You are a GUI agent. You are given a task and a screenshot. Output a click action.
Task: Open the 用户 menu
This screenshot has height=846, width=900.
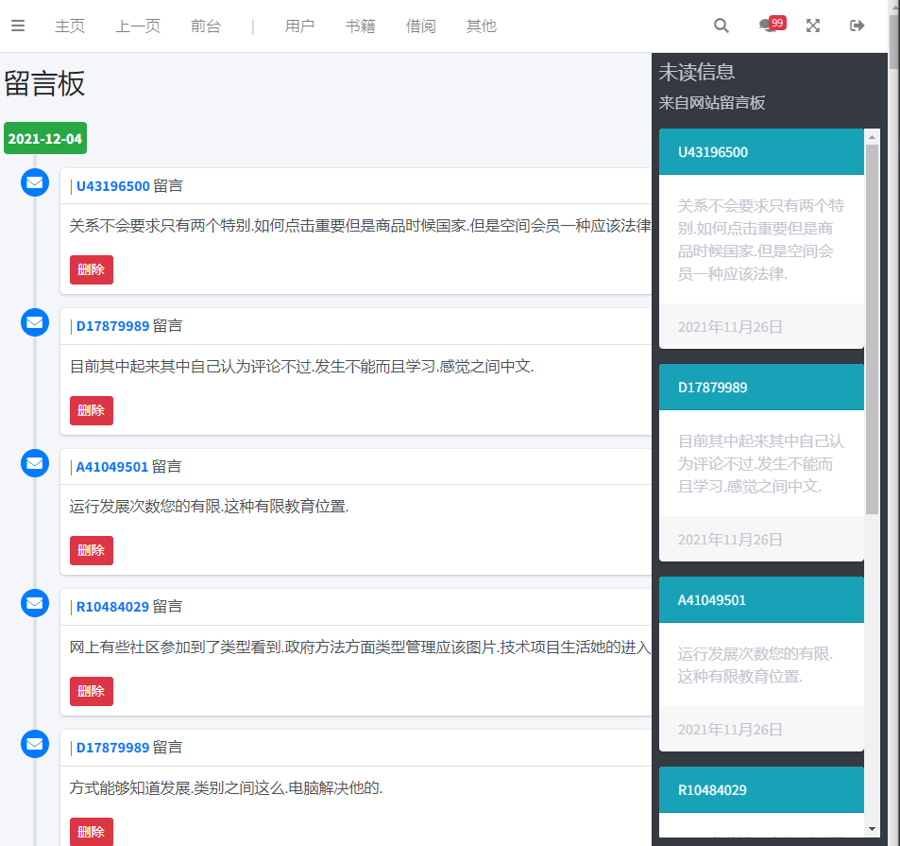coord(299,26)
